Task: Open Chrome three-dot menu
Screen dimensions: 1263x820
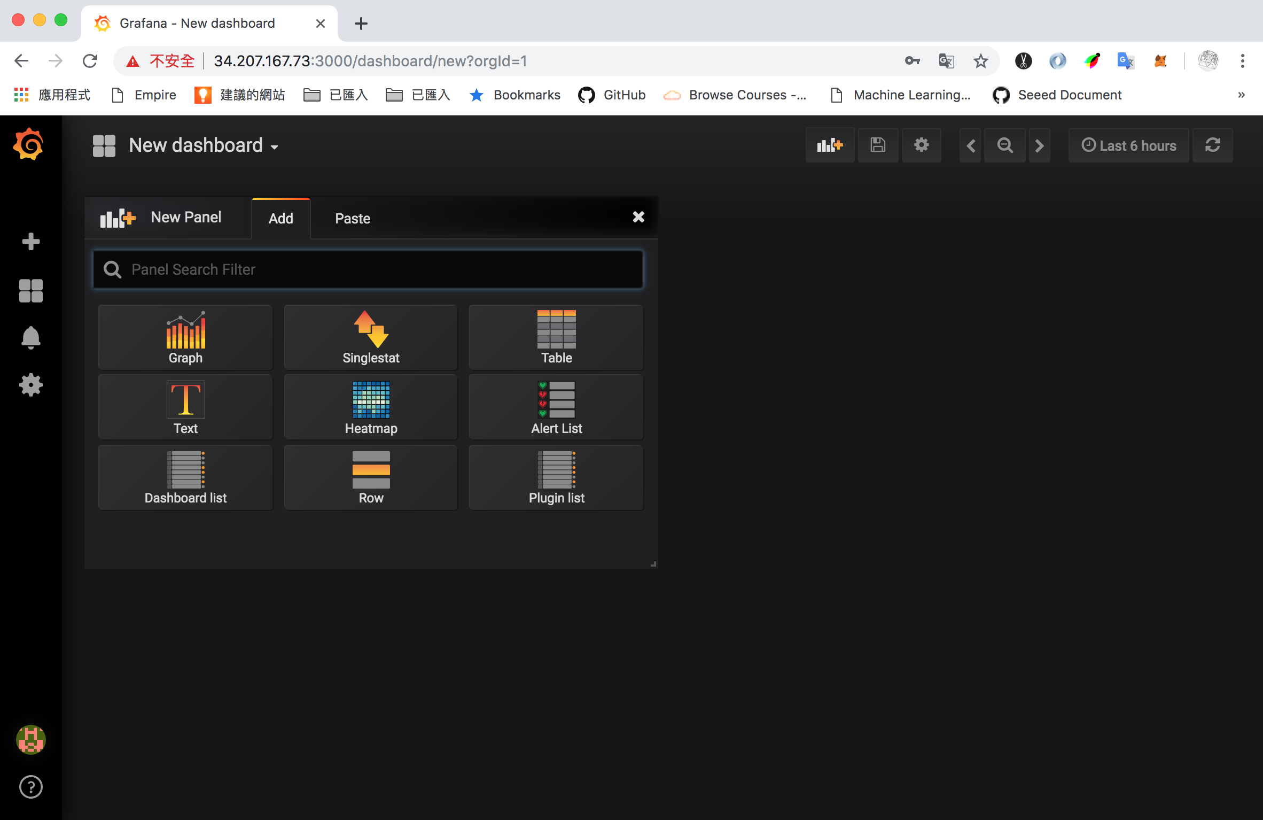Action: coord(1242,61)
